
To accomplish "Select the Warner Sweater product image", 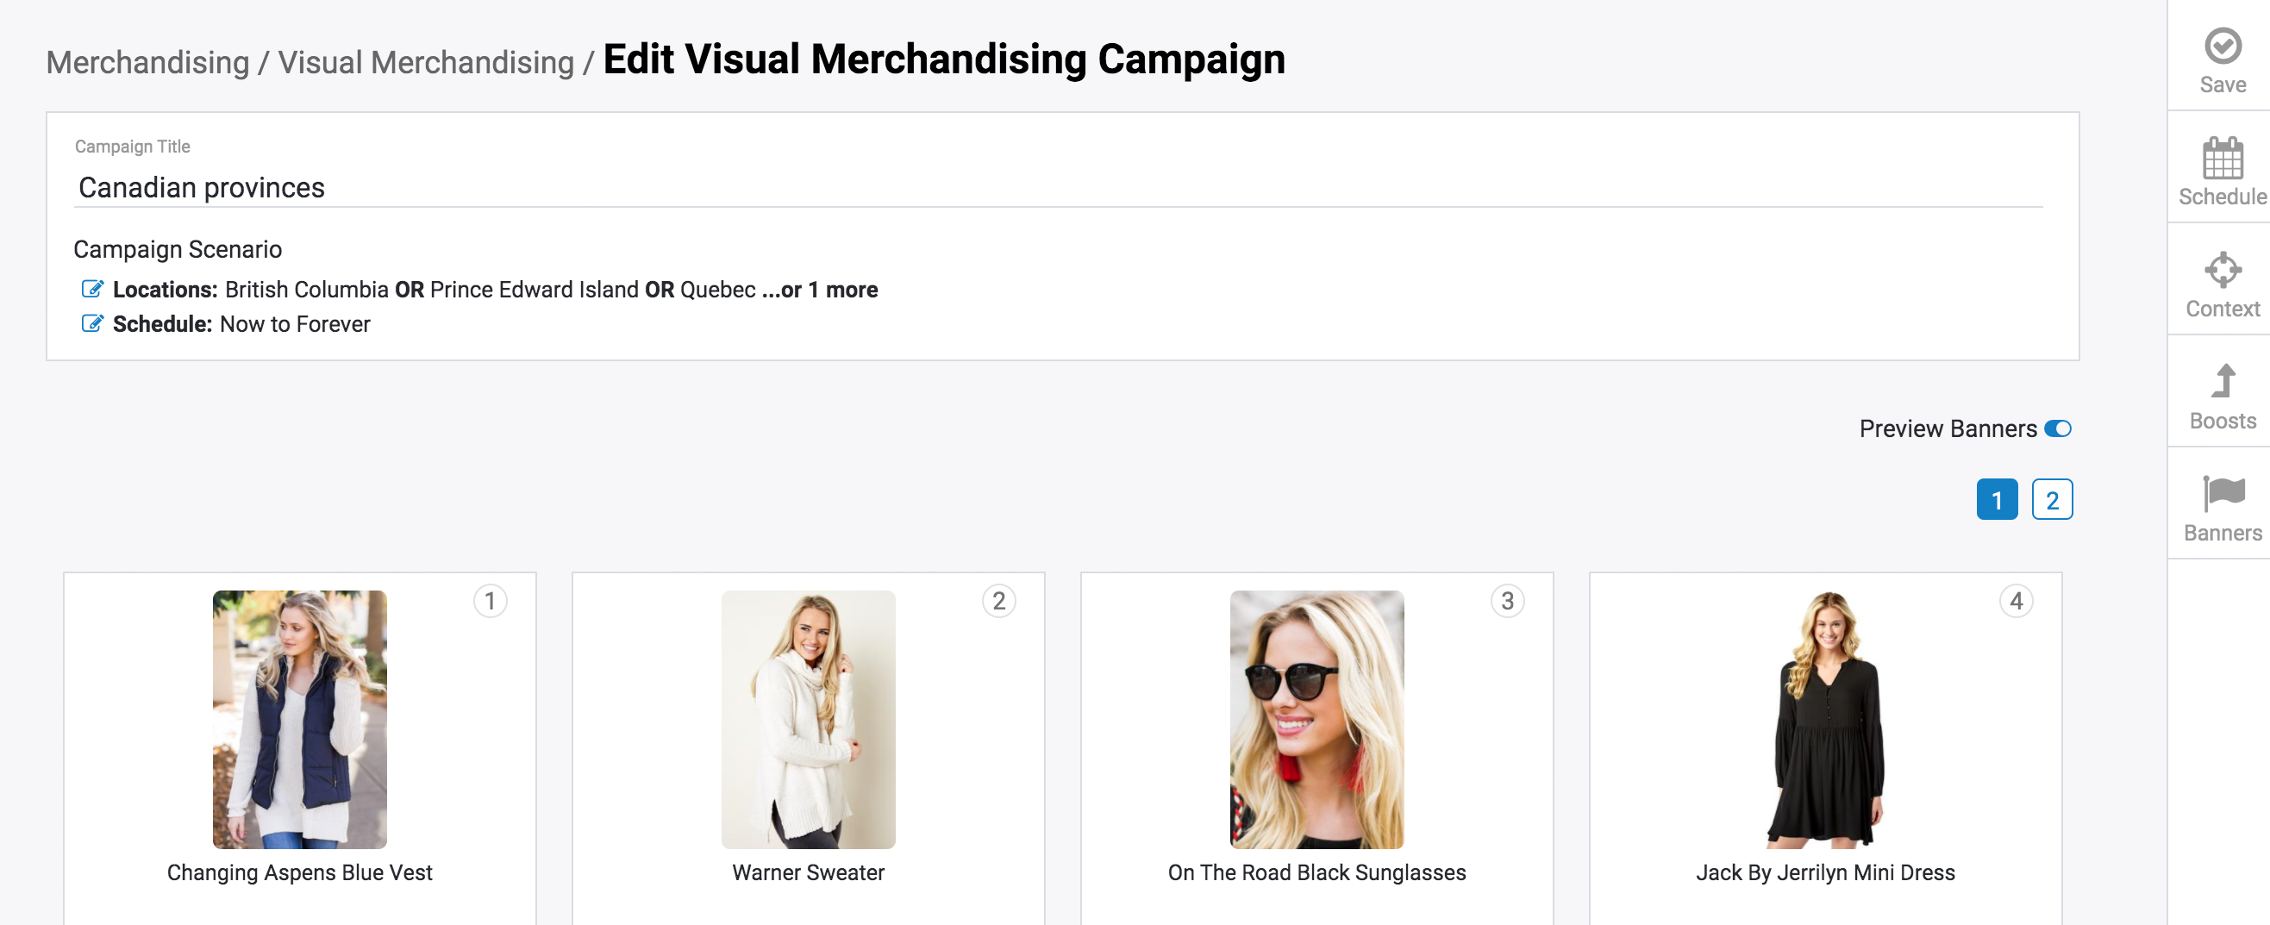I will coord(808,719).
